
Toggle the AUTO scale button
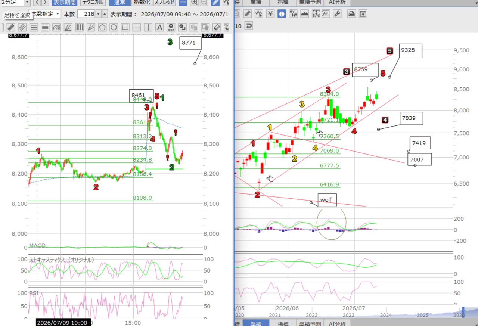pos(316,14)
